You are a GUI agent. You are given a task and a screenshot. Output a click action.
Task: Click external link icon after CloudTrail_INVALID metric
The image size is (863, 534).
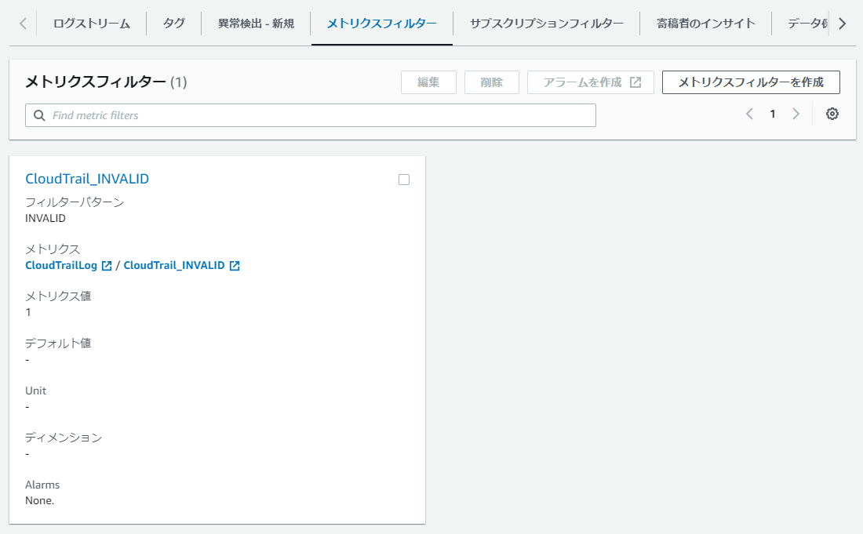pyautogui.click(x=235, y=266)
